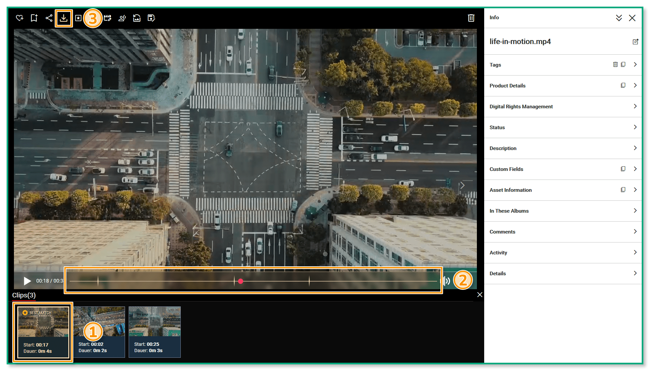Expand the Custom Fields section
The width and height of the screenshot is (650, 371).
(635, 169)
